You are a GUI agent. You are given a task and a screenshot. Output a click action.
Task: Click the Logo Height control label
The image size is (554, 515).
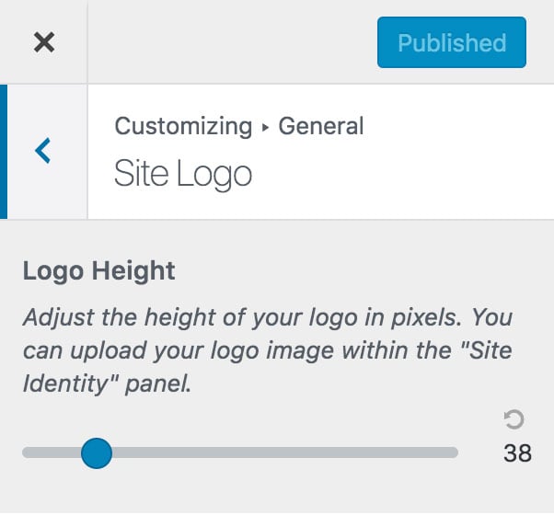[99, 271]
